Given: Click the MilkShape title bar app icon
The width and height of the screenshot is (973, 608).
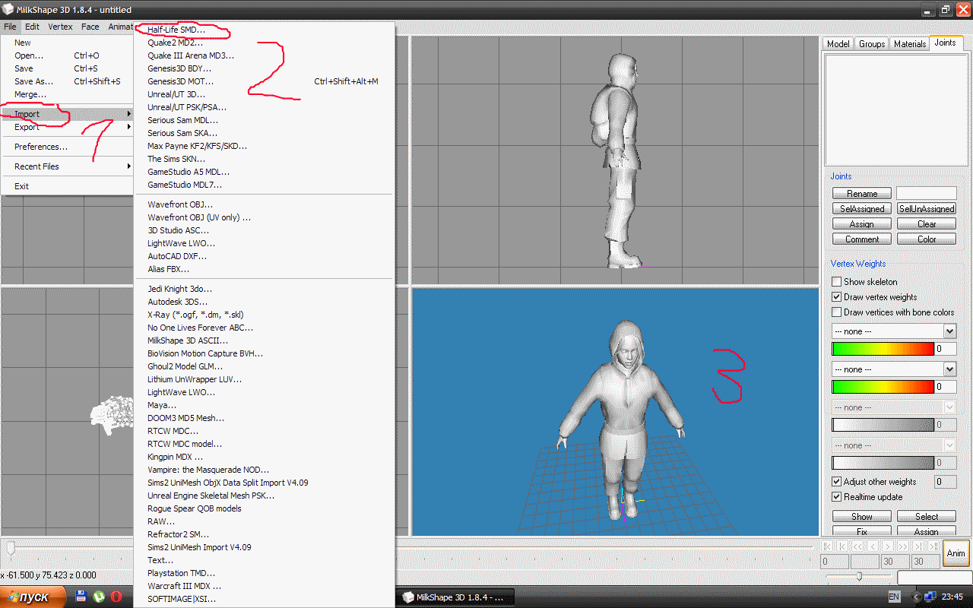Looking at the screenshot, I should (x=8, y=9).
